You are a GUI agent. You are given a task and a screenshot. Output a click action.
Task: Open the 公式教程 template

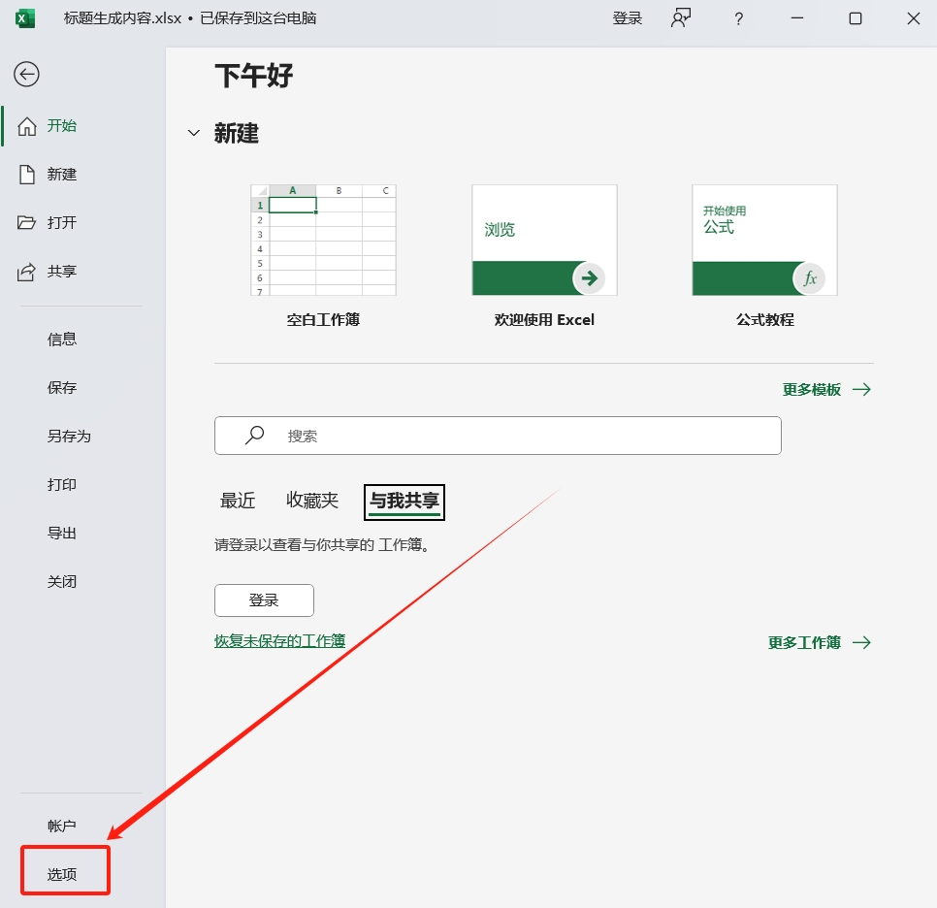click(765, 241)
